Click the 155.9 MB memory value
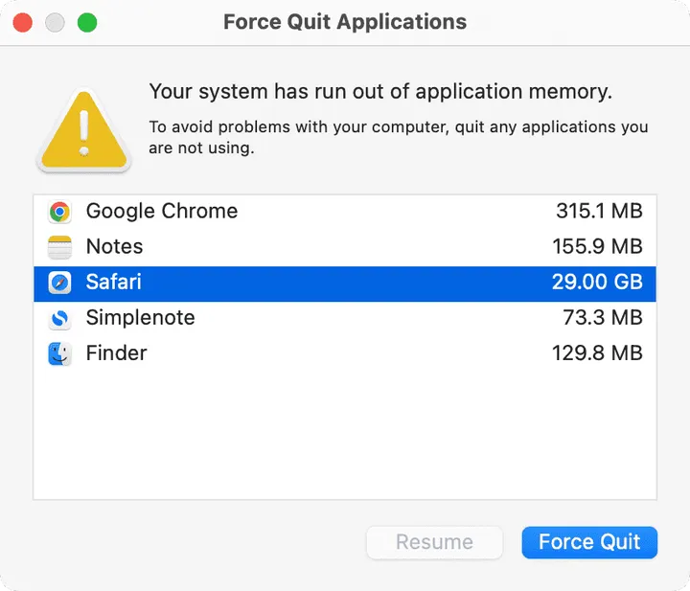Screen dimensions: 690x591 point(596,247)
